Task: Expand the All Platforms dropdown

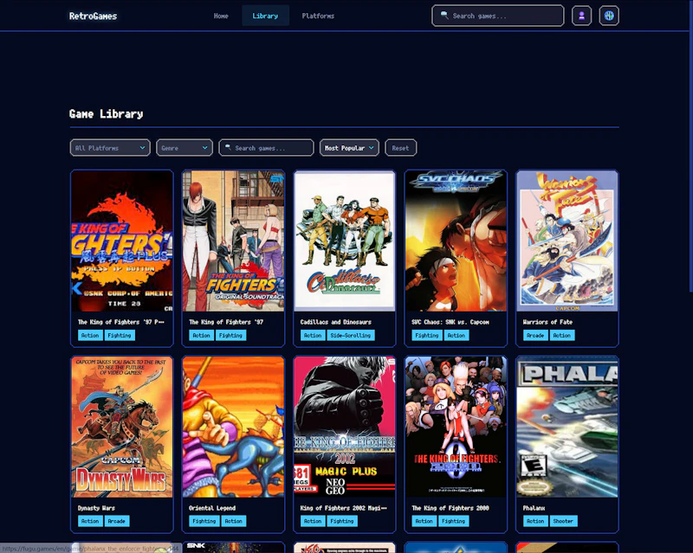Action: point(110,148)
